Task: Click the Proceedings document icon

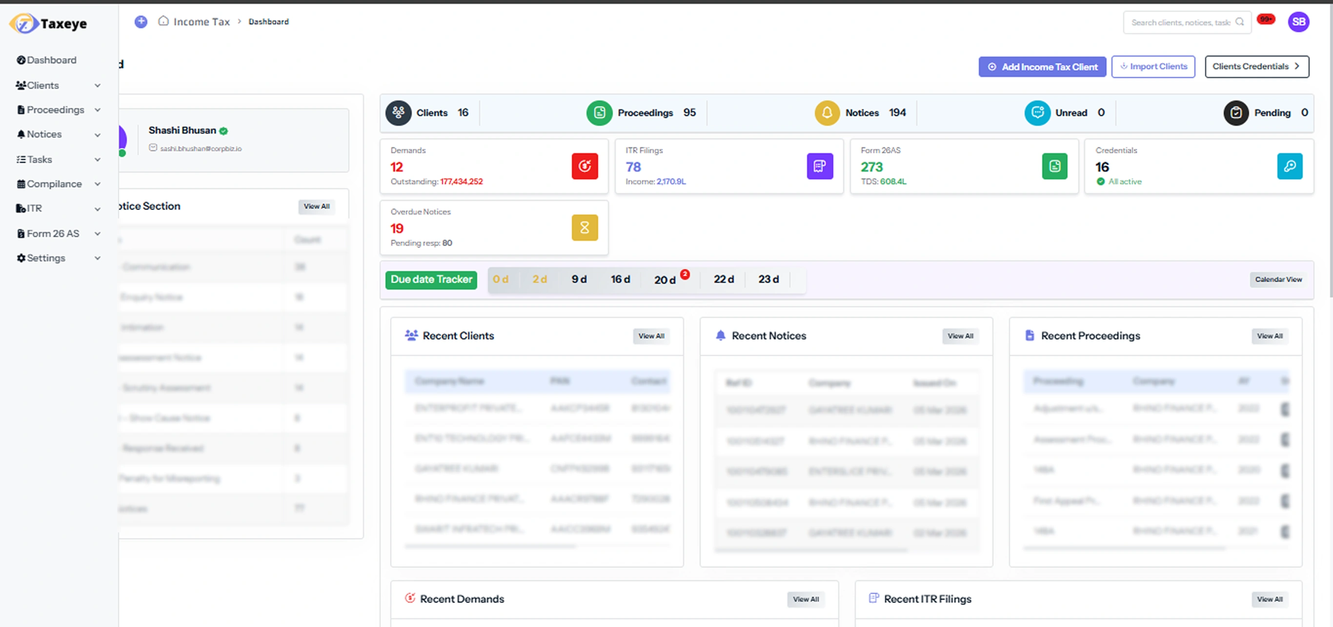Action: click(599, 113)
